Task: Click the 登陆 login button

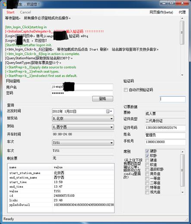Action: 102,99
